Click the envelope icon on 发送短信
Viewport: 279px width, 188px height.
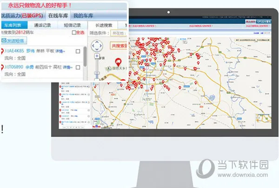4,41
